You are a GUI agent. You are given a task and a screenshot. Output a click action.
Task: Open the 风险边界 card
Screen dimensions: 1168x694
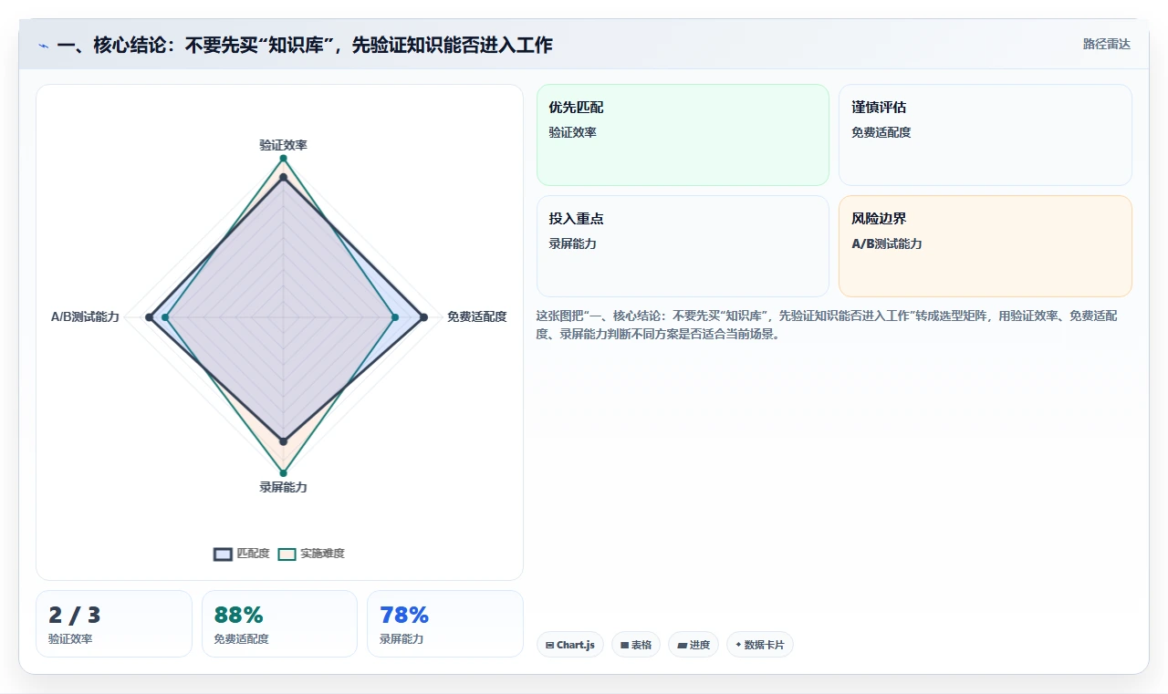985,246
